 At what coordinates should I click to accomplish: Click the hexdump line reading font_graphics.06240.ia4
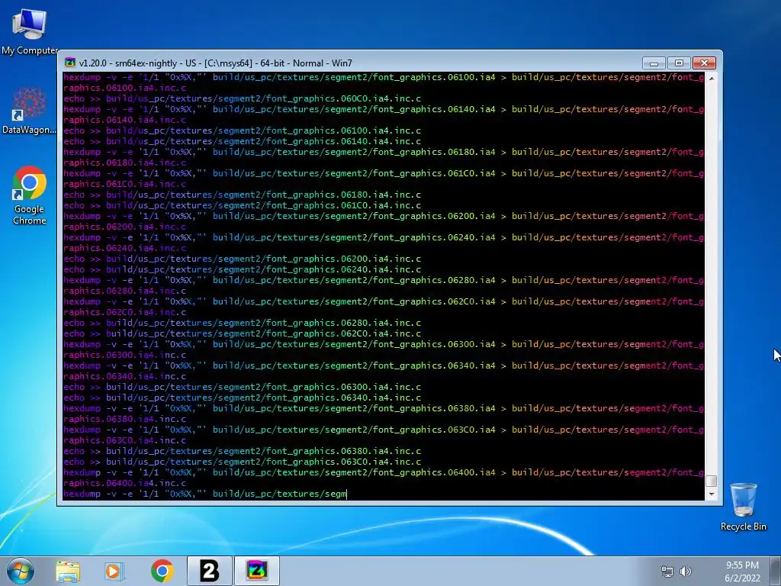[x=384, y=238]
